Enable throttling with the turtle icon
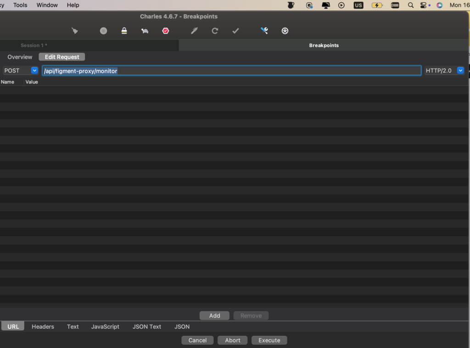470x348 pixels. 145,31
